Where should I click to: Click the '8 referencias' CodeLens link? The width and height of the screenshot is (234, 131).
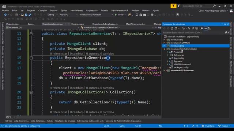tap(58, 112)
